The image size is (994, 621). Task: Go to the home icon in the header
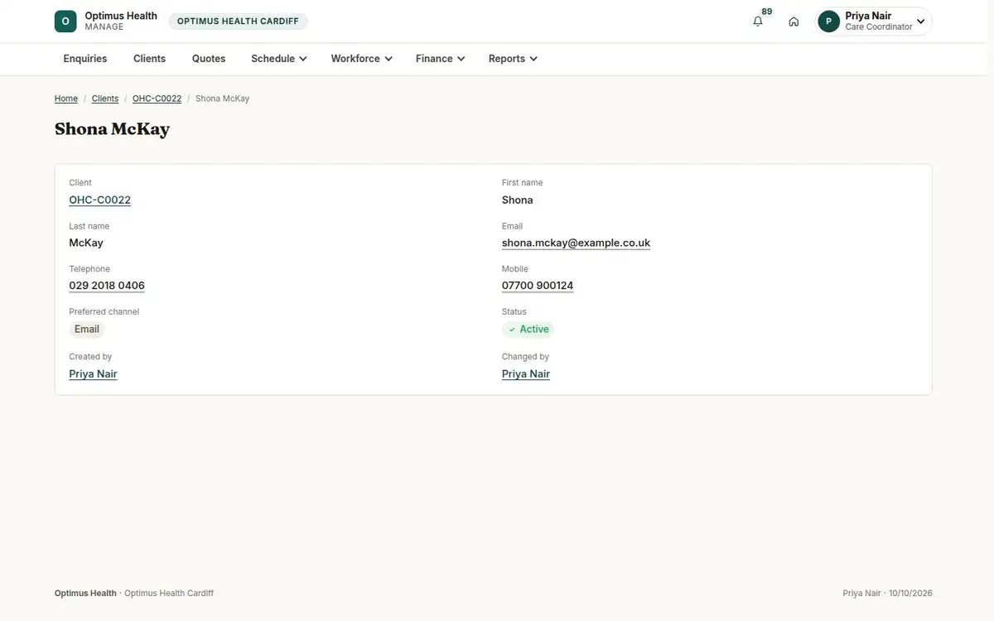pyautogui.click(x=794, y=22)
